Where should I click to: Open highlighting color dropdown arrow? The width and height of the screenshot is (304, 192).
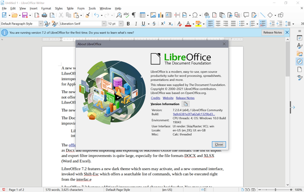tap(204, 24)
